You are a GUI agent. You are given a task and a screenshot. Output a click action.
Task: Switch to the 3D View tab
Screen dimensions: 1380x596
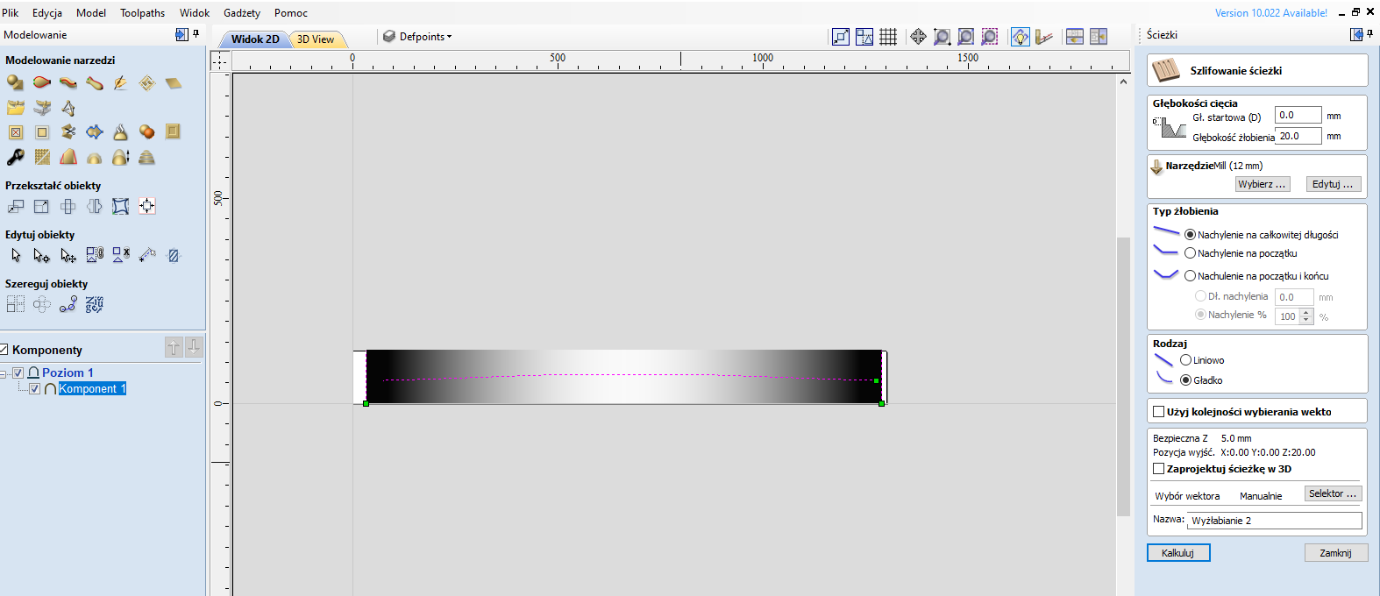(x=316, y=39)
